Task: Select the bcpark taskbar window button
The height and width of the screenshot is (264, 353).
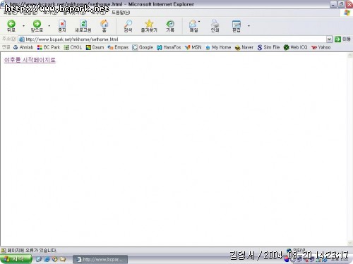Action: tap(100, 259)
